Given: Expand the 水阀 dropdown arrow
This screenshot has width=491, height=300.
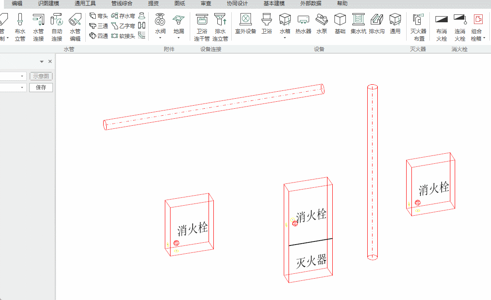Looking at the screenshot, I should tap(160, 38).
